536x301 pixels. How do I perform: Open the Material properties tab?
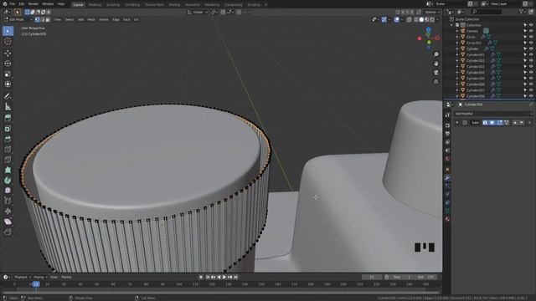447,219
